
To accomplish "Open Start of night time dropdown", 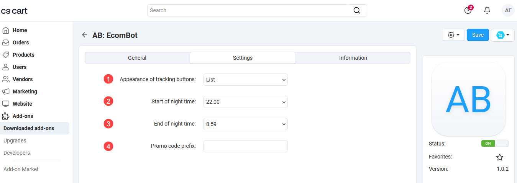I will [x=246, y=102].
